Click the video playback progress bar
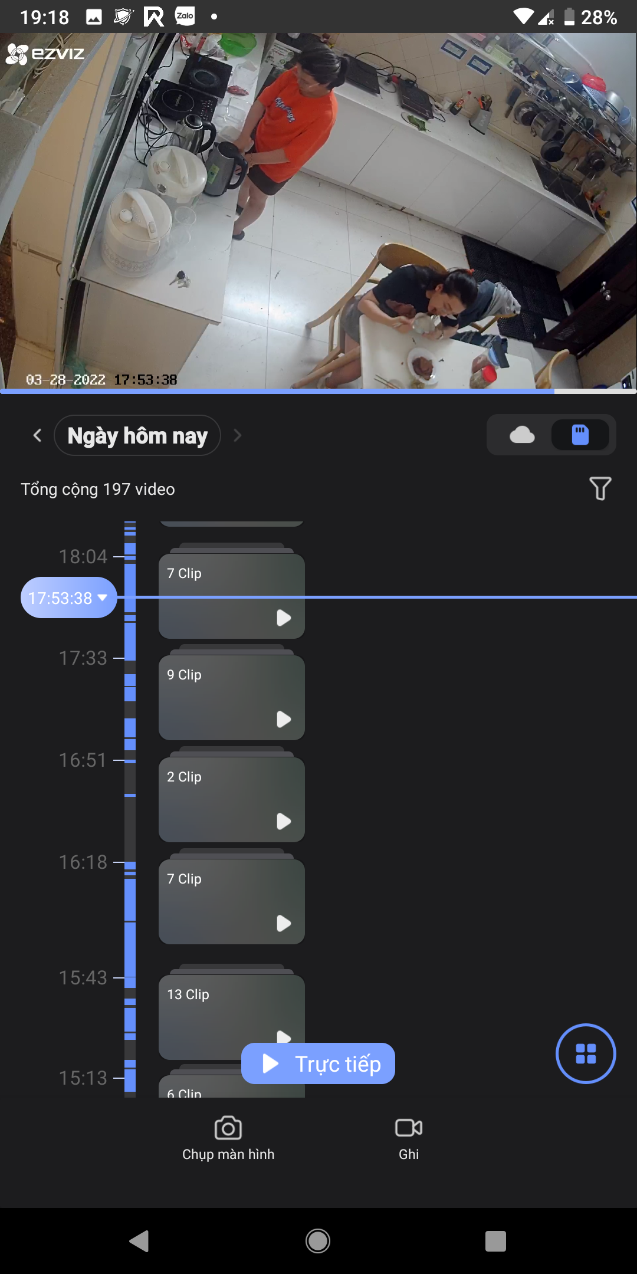637x1274 pixels. click(318, 391)
